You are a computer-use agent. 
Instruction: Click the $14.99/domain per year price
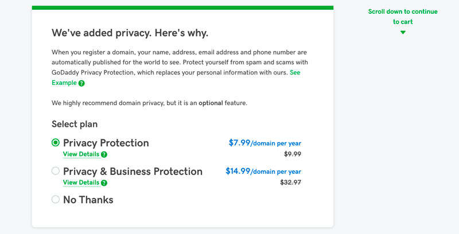click(263, 171)
